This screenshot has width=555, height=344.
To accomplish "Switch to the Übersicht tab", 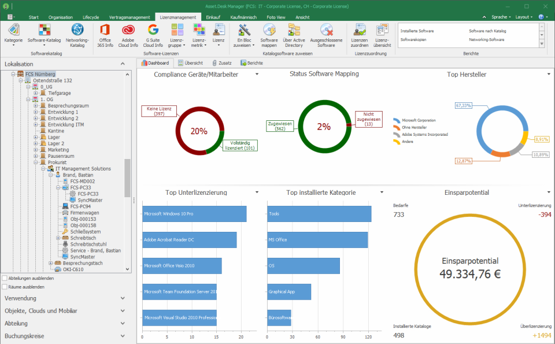I will 191,62.
